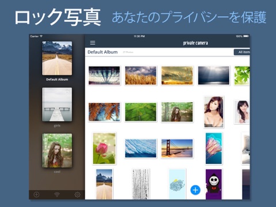Image resolution: width=276 pixels, height=207 pixels.
Task: Open settings gear icon in sidebar
Action: pyautogui.click(x=78, y=195)
